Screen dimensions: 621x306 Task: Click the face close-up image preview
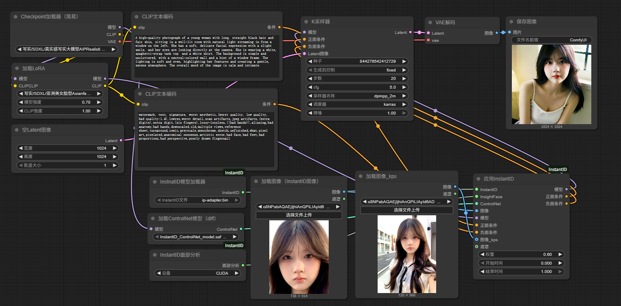tap(299, 257)
